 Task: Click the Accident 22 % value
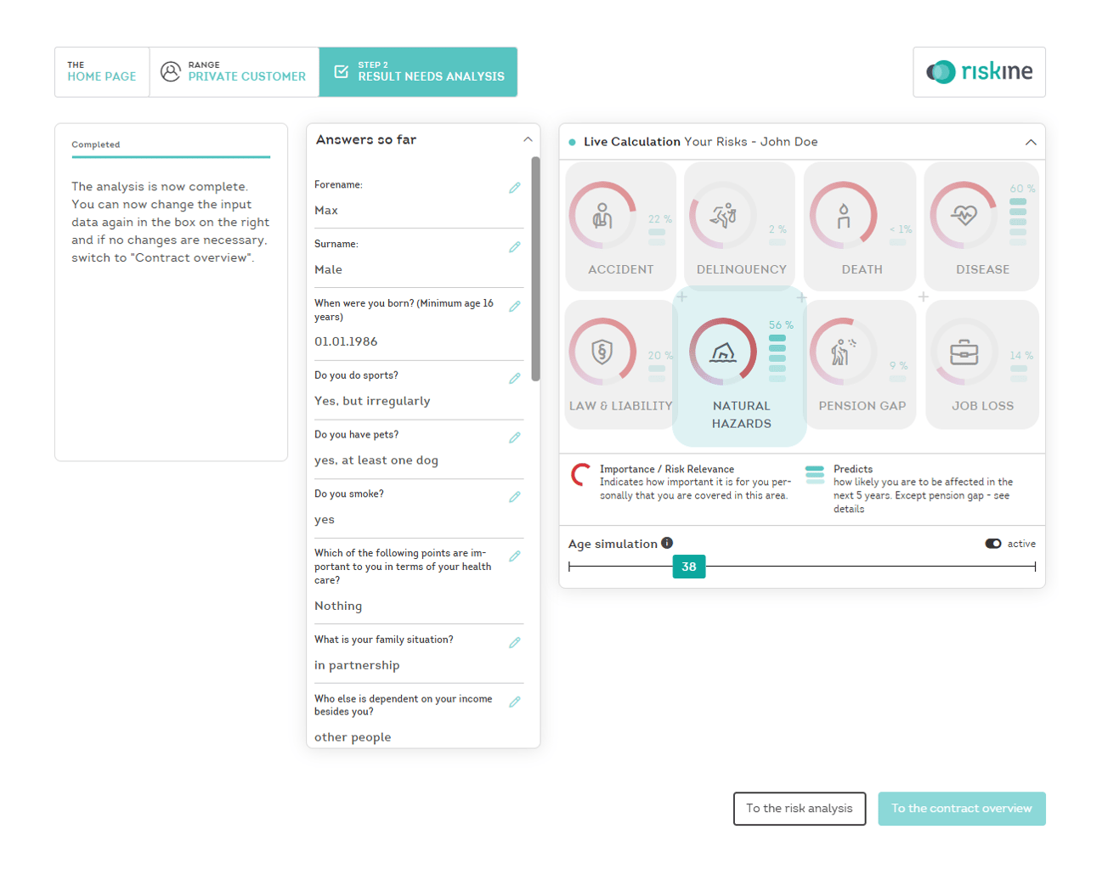[660, 219]
